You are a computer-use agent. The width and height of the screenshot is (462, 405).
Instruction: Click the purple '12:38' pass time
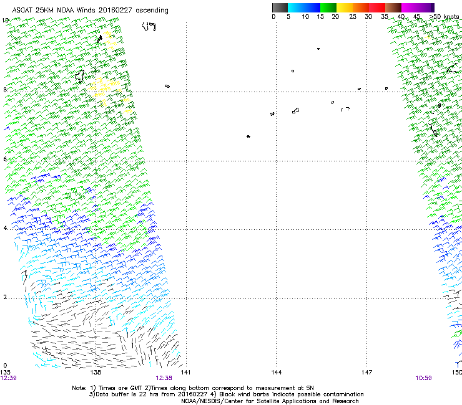pos(164,378)
